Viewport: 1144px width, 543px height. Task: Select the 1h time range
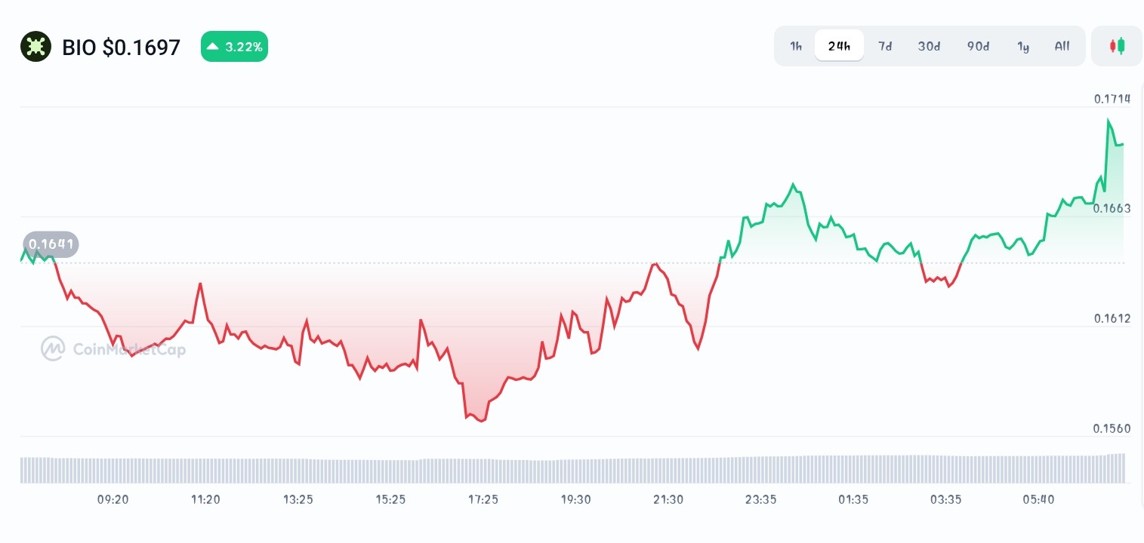(796, 46)
